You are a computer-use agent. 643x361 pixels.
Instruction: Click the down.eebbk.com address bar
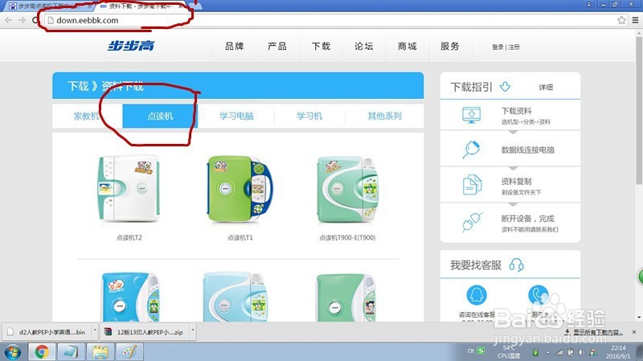tap(328, 20)
